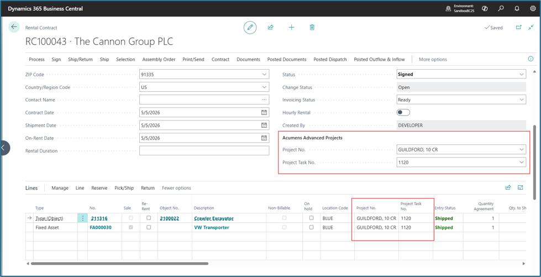The width and height of the screenshot is (541, 277).
Task: Expand the Lines part to full view
Action: [521, 187]
